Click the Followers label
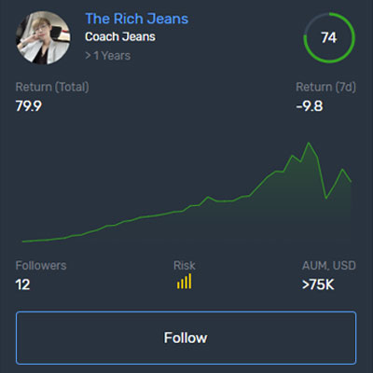The height and width of the screenshot is (373, 373). coord(41,266)
